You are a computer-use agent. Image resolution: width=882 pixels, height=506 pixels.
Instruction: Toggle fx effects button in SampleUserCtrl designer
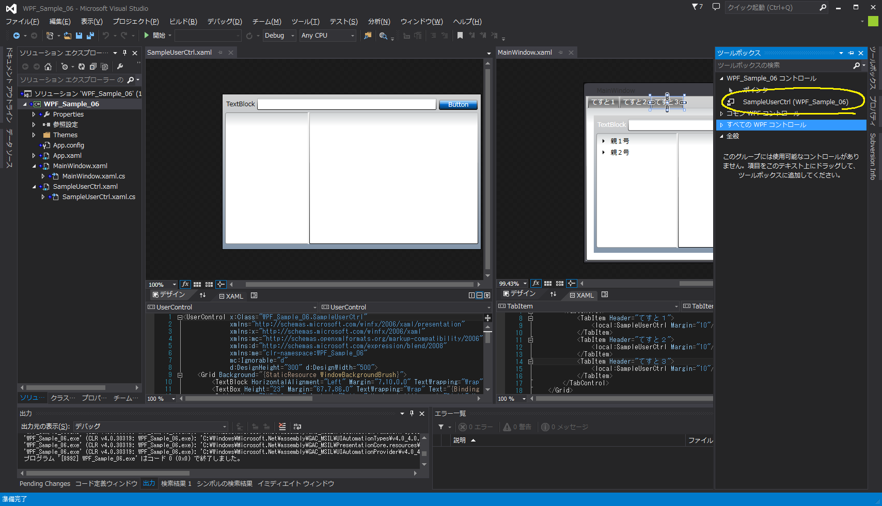[185, 284]
